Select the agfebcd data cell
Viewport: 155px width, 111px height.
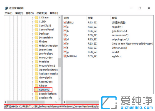pos(117,56)
